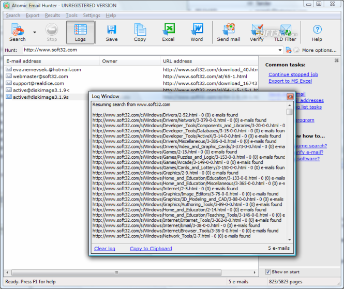Screen dimensions: 344x289
Task: Open Help from the toolbar
Action: click(x=317, y=33)
